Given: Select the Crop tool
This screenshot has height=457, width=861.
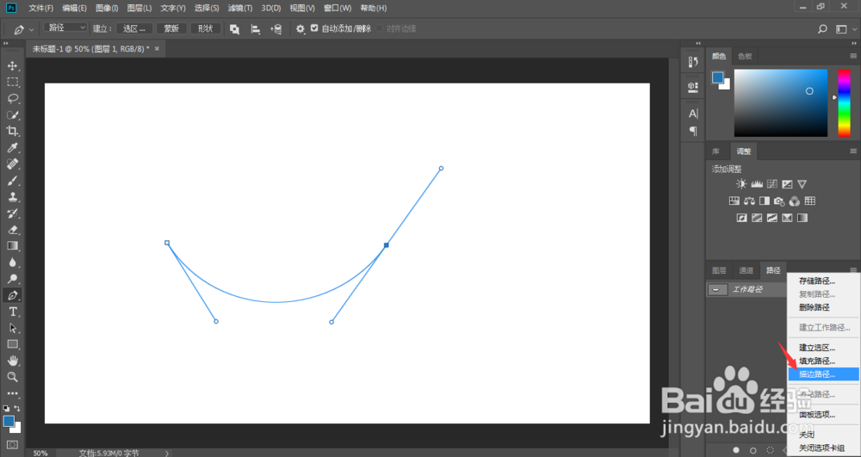Looking at the screenshot, I should click(13, 131).
